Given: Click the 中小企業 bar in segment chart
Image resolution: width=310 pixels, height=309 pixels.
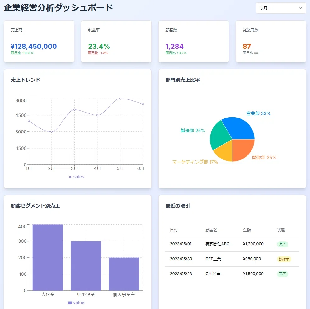Looking at the screenshot, I should [86, 266].
